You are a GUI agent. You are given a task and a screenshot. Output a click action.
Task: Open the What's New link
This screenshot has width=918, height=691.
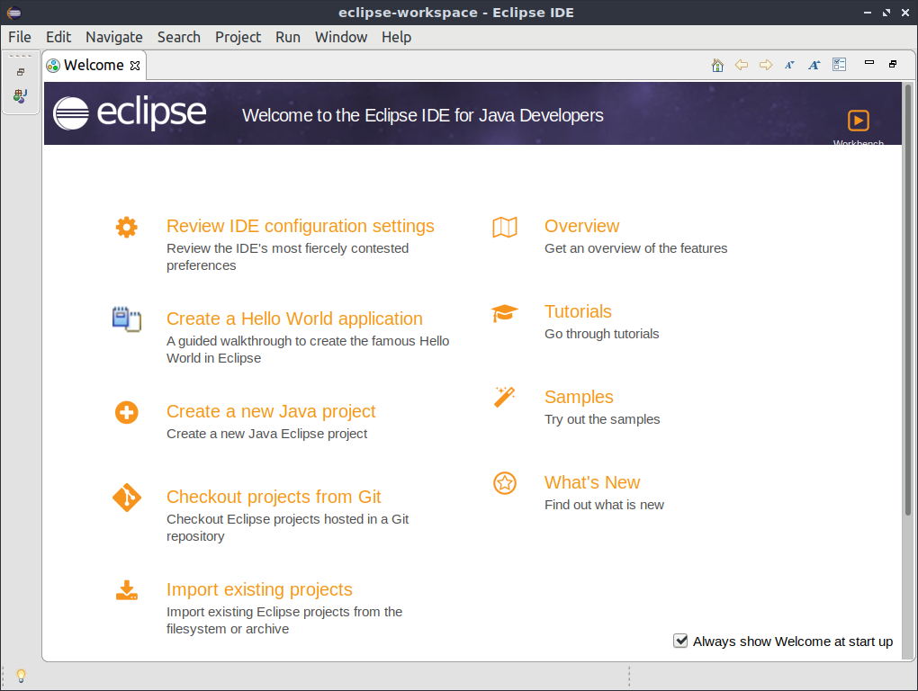592,482
